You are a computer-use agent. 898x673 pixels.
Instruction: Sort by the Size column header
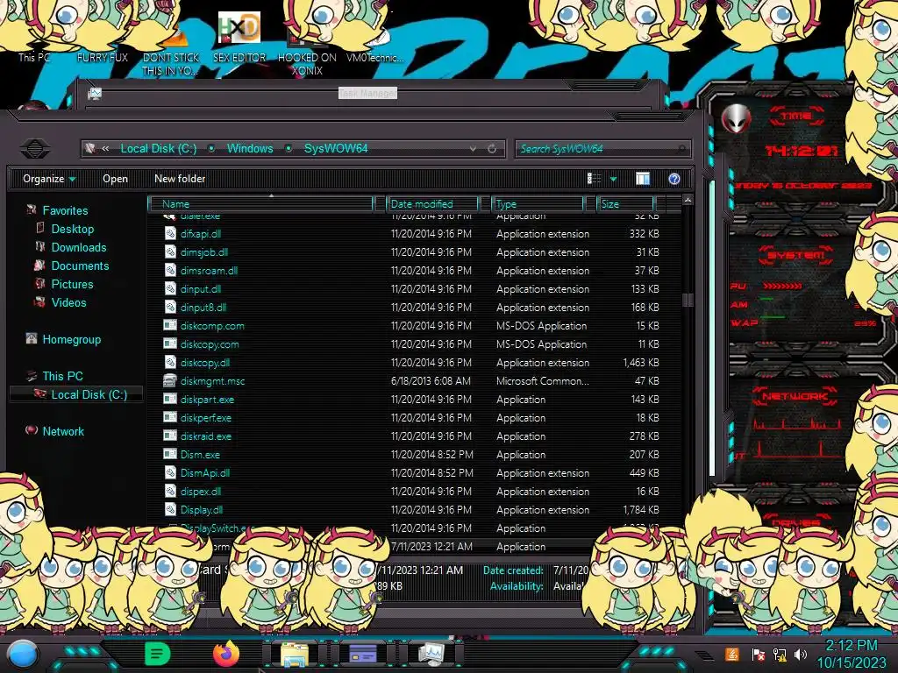point(625,203)
